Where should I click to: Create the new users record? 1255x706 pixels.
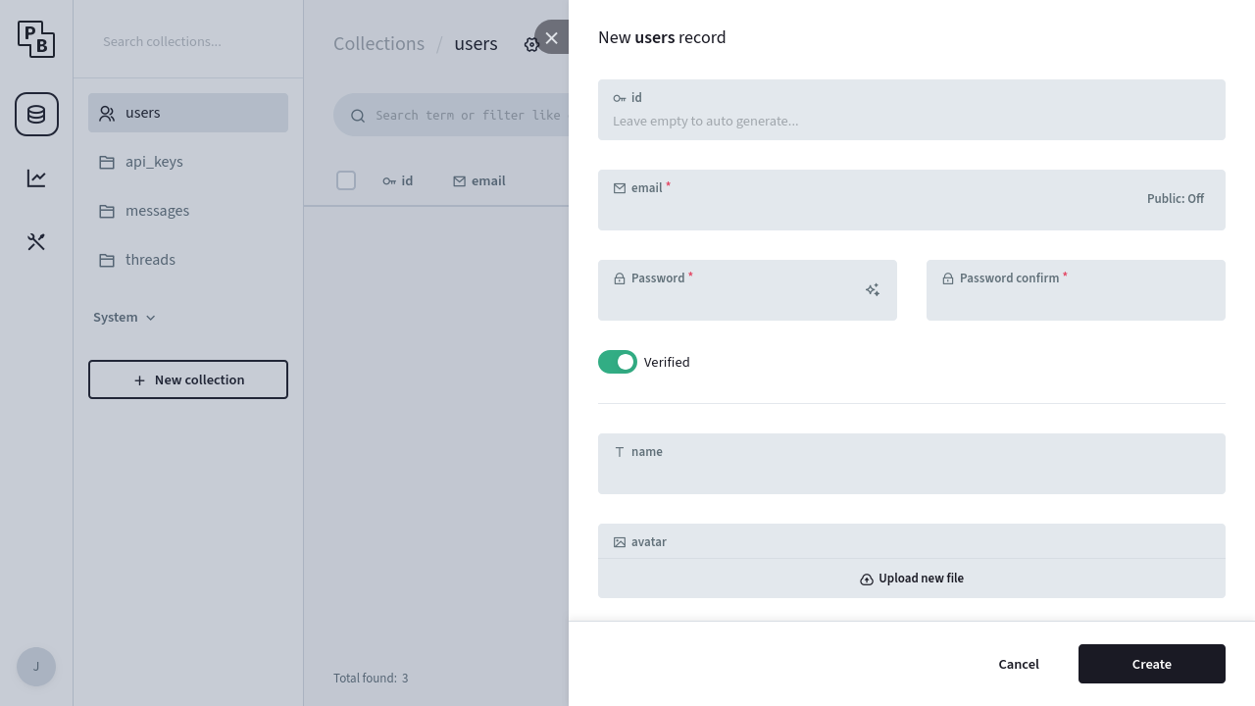pos(1151,664)
